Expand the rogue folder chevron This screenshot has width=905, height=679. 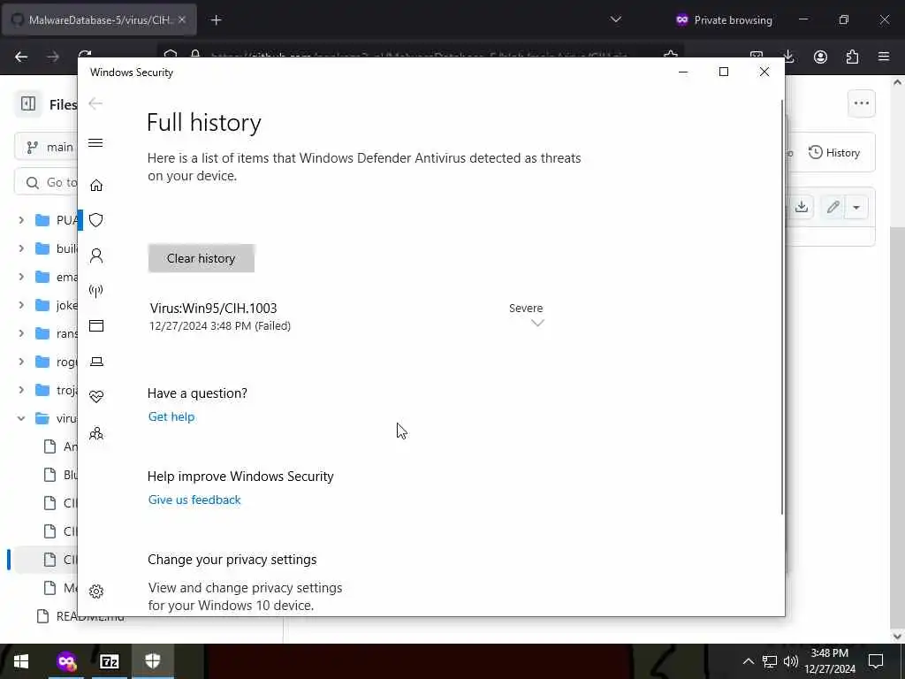21,362
